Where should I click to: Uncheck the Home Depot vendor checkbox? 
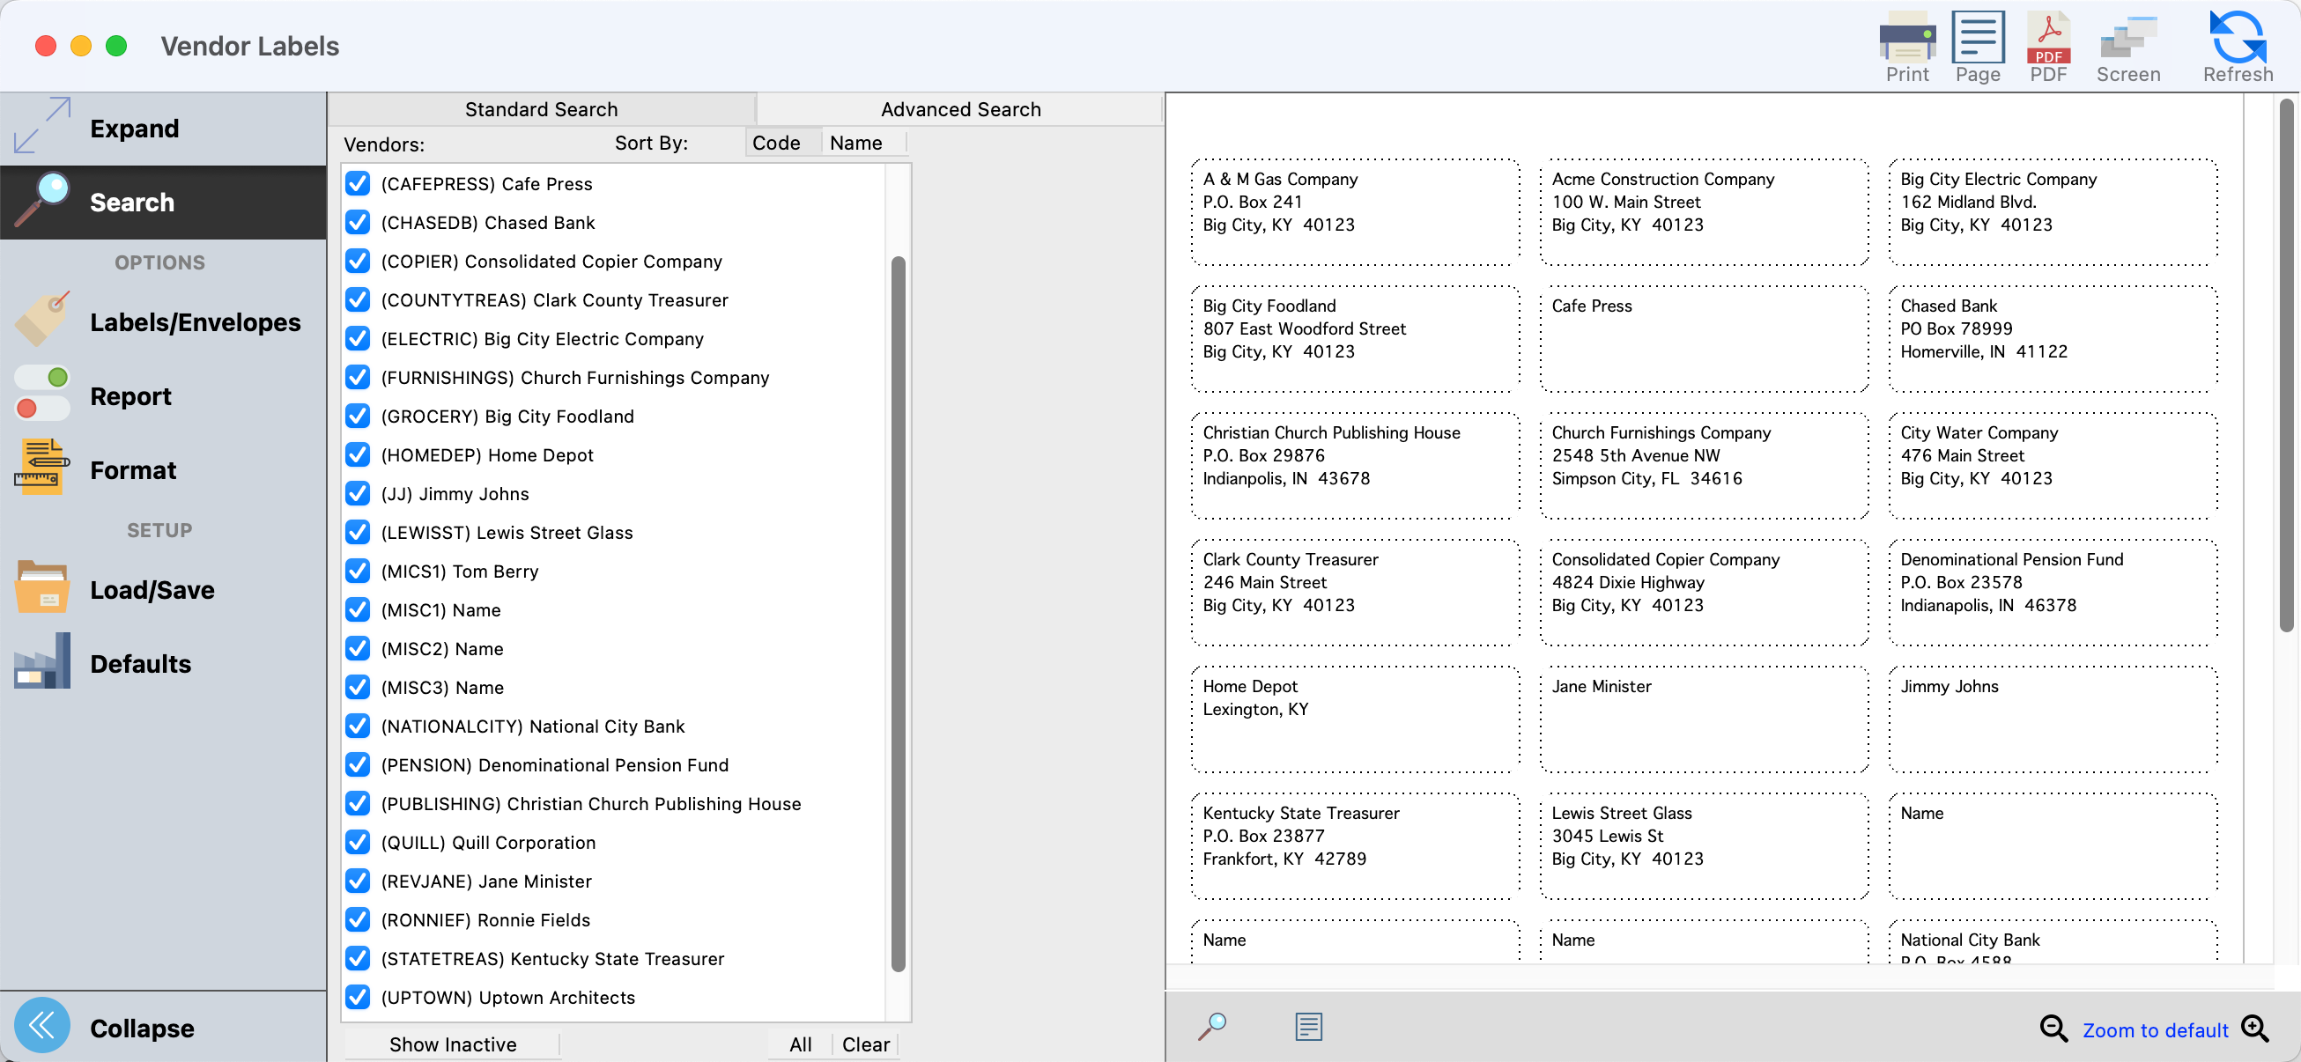(x=359, y=455)
